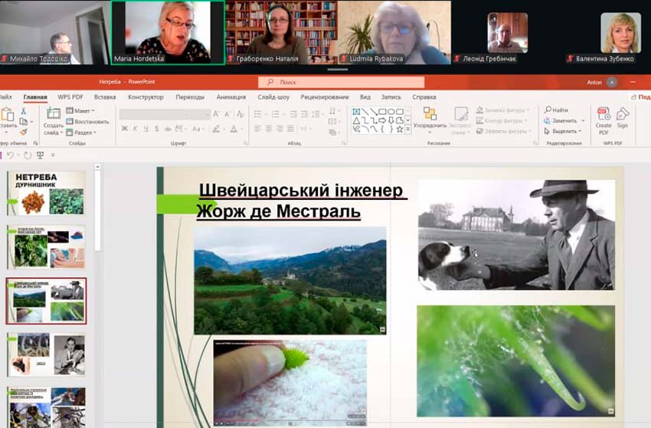Open the Вставка ribbon tab
Viewport: 651px width, 428px height.
105,97
